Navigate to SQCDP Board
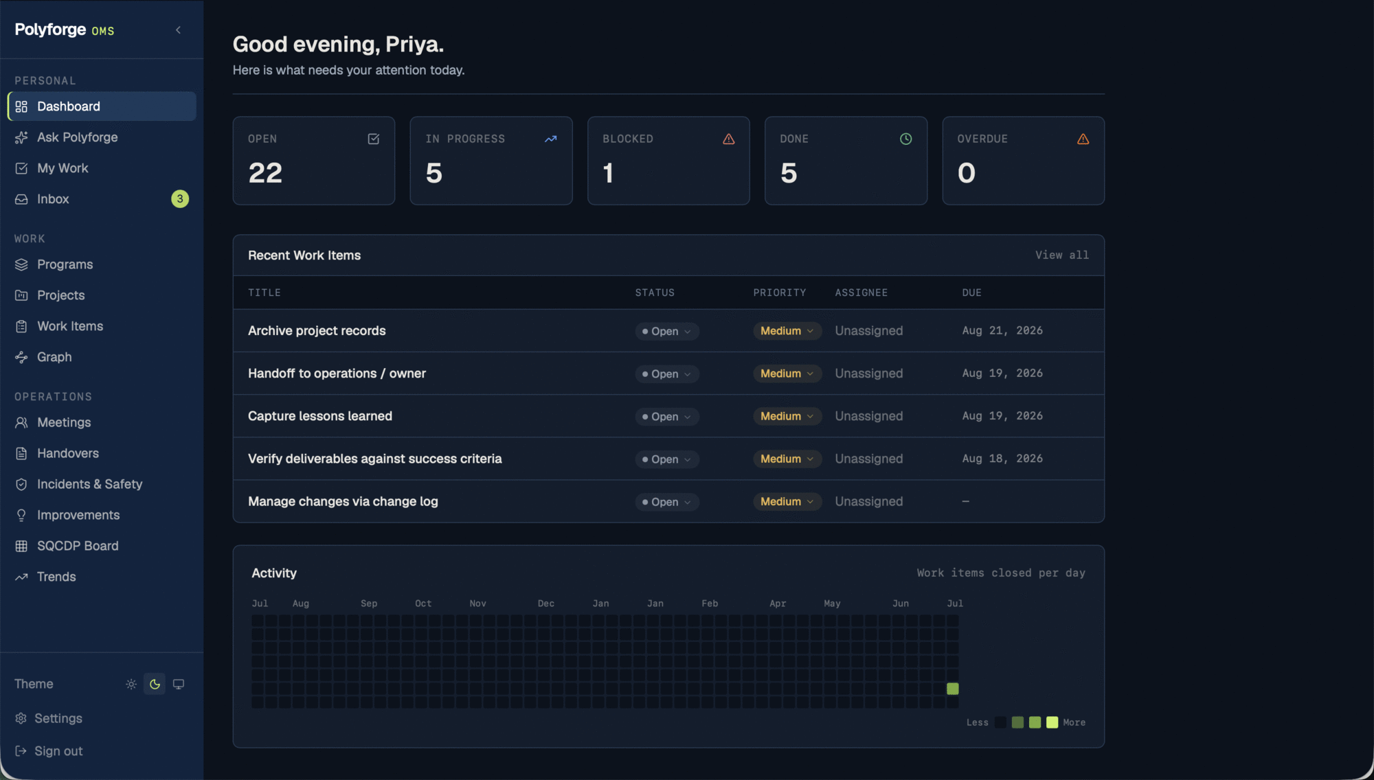The image size is (1374, 780). (102, 546)
